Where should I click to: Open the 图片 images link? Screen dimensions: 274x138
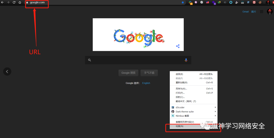tap(253, 11)
